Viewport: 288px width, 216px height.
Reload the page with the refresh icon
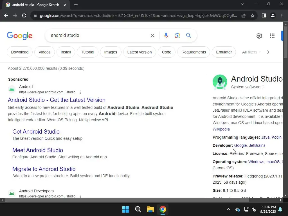(24, 16)
